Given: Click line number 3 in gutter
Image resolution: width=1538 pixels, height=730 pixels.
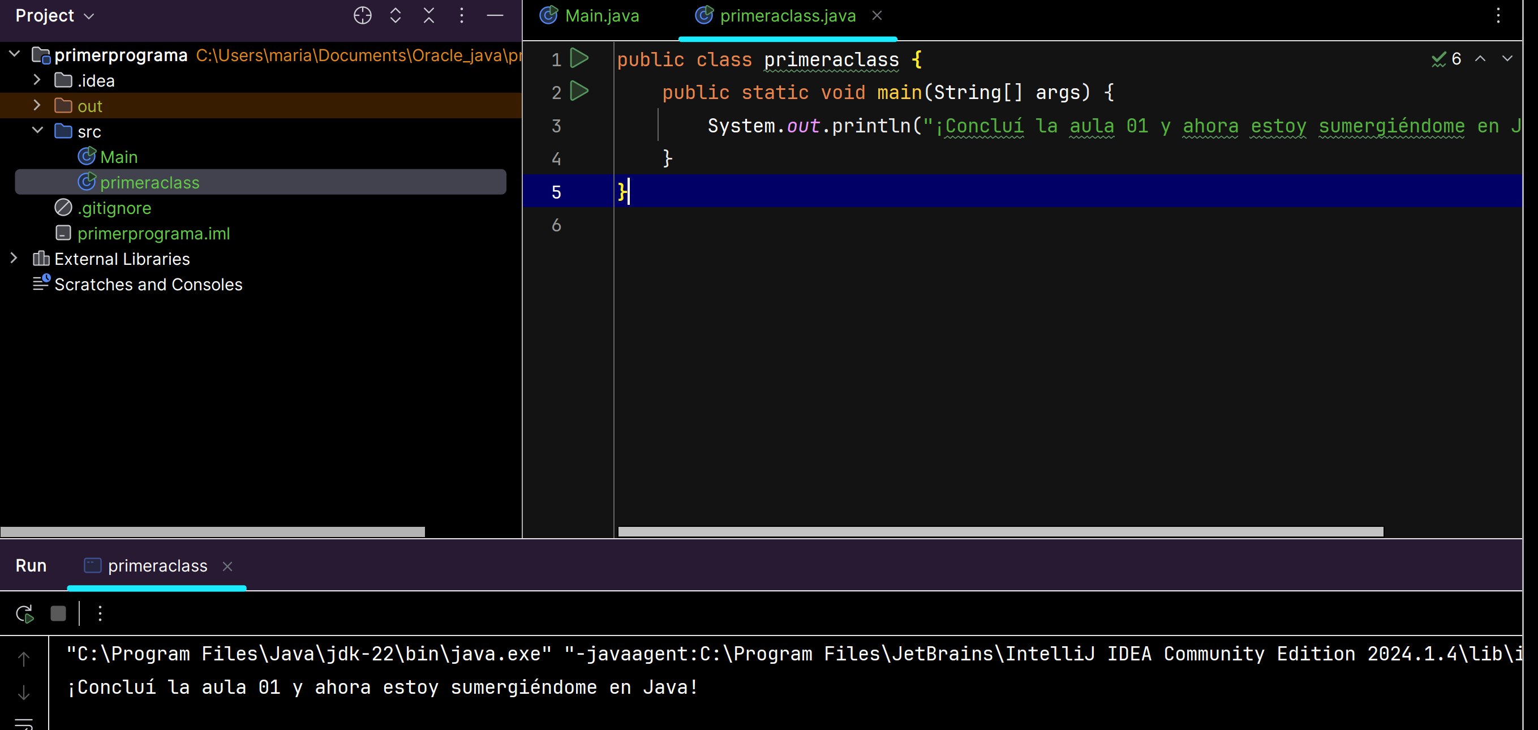Looking at the screenshot, I should (x=556, y=126).
